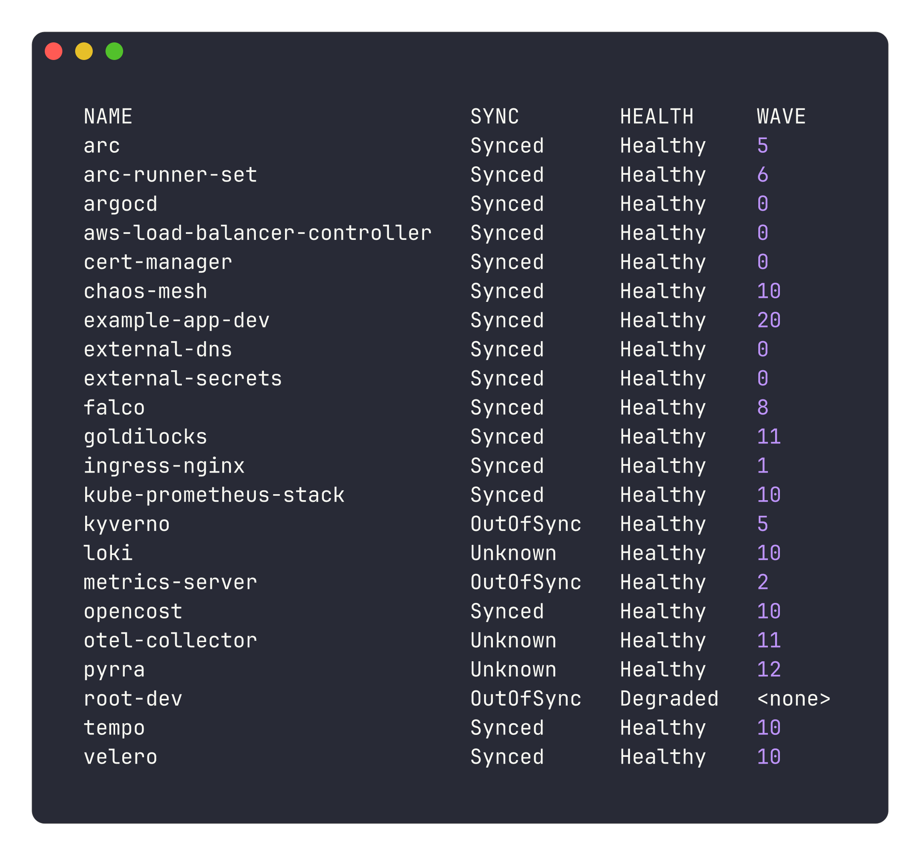This screenshot has width=921, height=856.
Task: Click the WAVE column header
Action: pyautogui.click(x=781, y=116)
